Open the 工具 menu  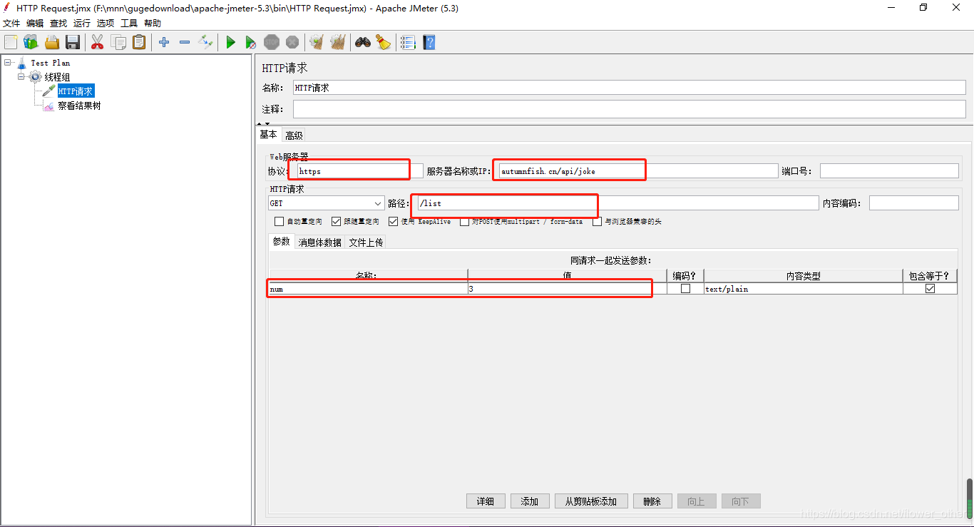point(129,24)
